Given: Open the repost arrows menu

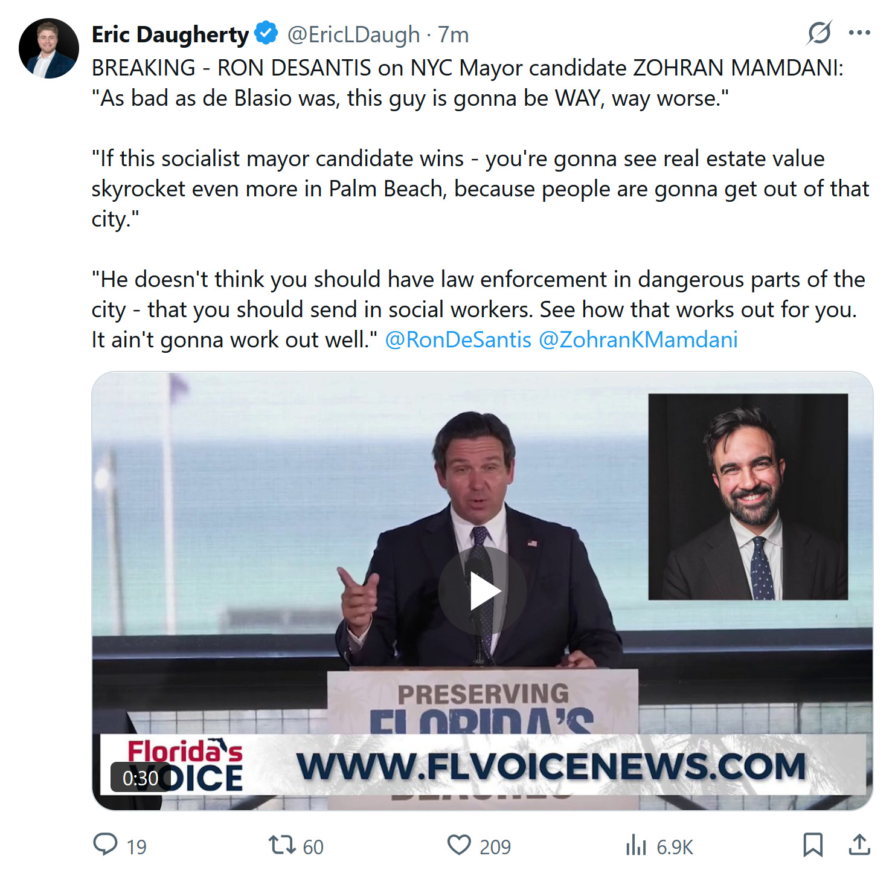Looking at the screenshot, I should point(281,845).
